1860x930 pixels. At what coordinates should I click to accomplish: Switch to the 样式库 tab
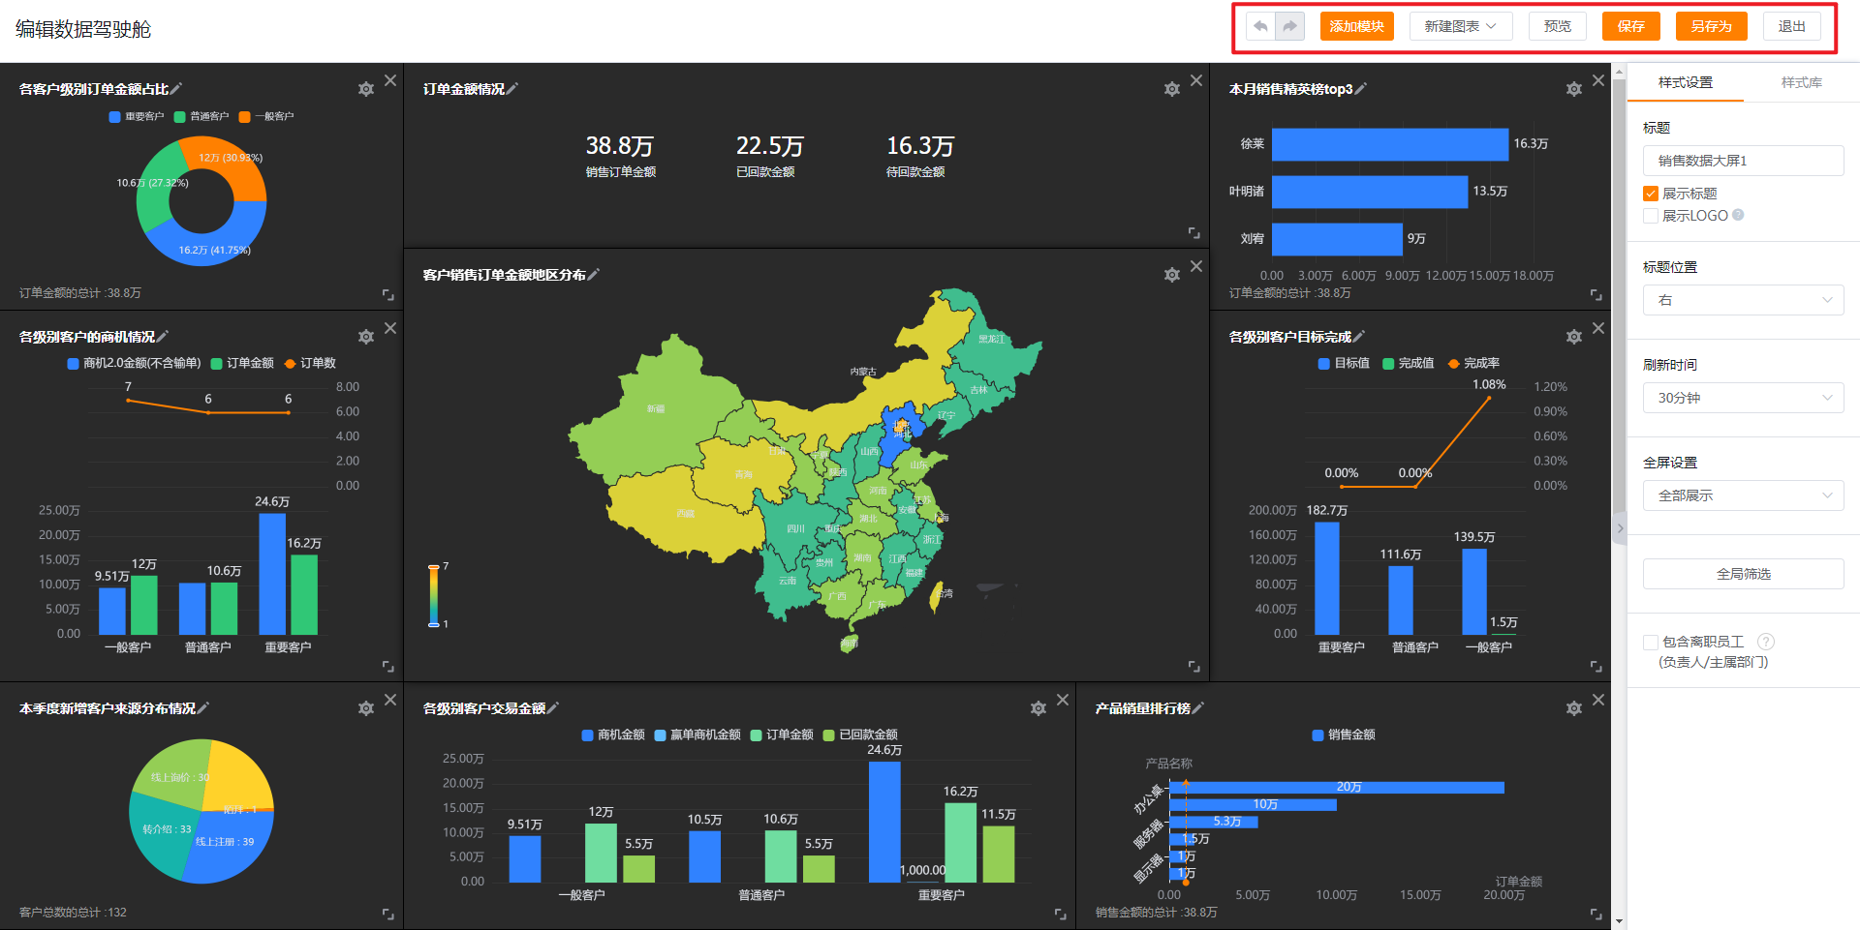point(1801,82)
